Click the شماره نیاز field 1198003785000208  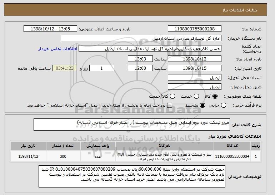point(195,29)
